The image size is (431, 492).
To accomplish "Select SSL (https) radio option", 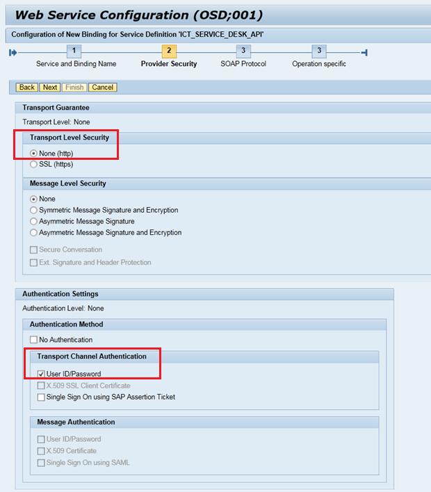I will coord(34,164).
